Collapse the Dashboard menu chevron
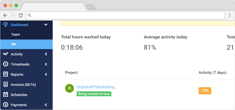Image resolution: width=235 pixels, height=110 pixels. click(x=46, y=25)
